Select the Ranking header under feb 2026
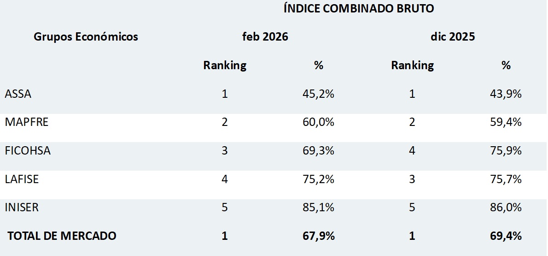This screenshot has width=548, height=256. click(x=225, y=65)
